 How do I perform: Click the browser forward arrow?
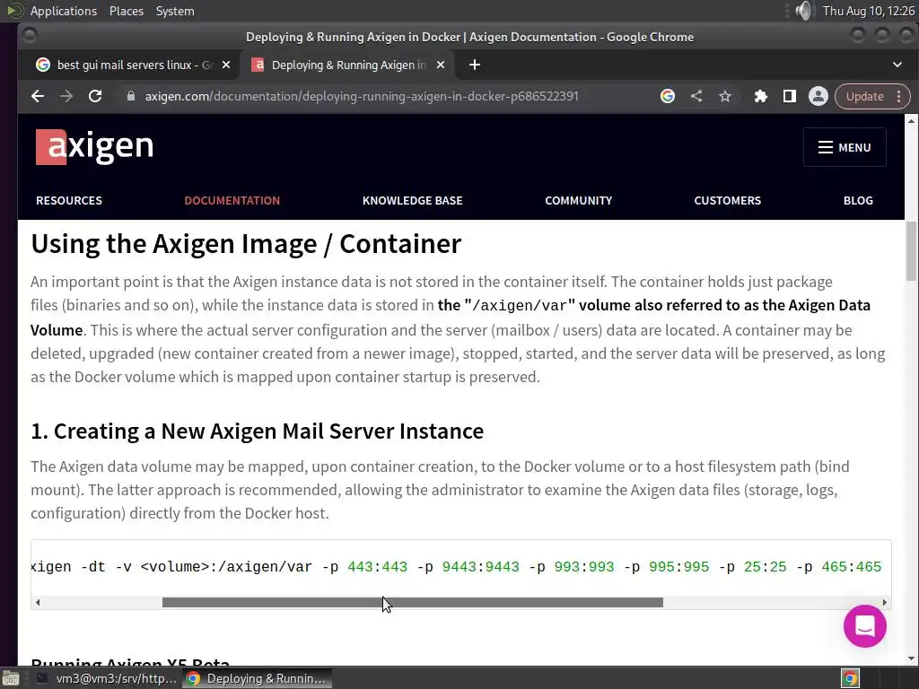coord(66,97)
